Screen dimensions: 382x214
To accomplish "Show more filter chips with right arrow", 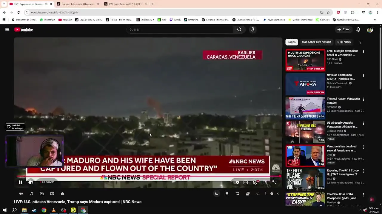I will [360, 43].
